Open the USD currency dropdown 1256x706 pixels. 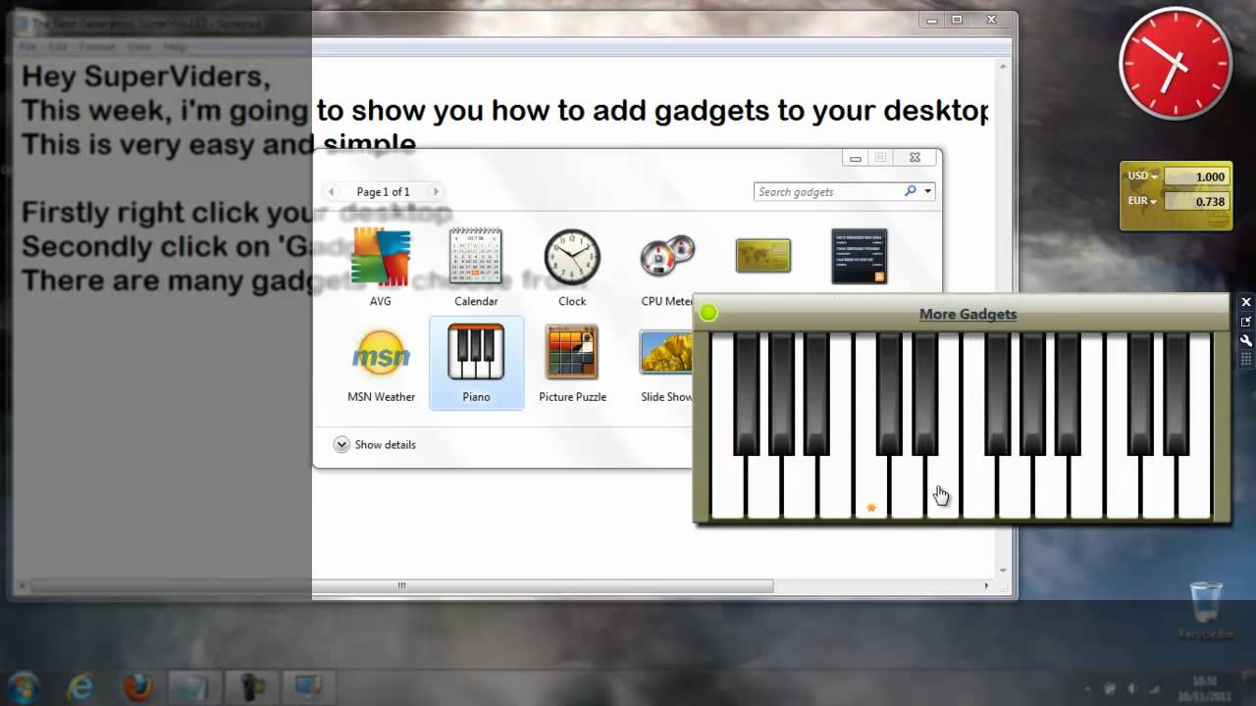[1143, 176]
